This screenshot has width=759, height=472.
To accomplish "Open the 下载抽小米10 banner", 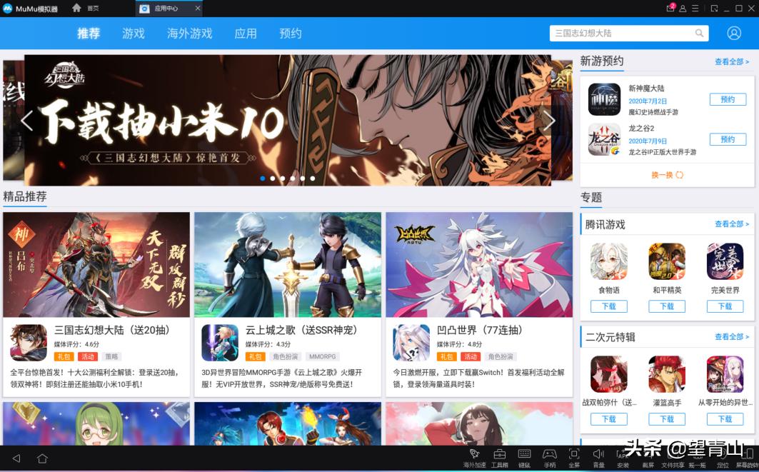I will click(288, 120).
